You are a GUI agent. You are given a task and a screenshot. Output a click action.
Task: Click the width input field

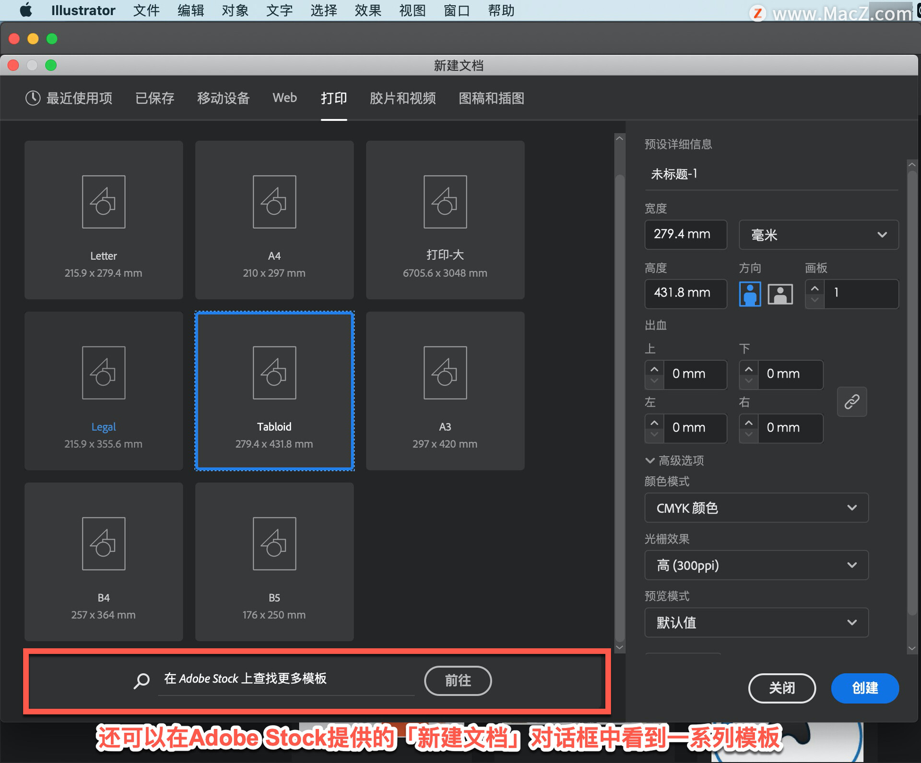tap(685, 235)
